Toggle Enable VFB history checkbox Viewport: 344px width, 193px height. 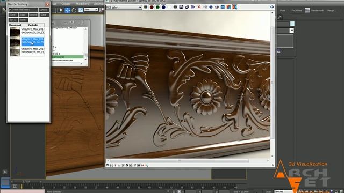coord(10,10)
